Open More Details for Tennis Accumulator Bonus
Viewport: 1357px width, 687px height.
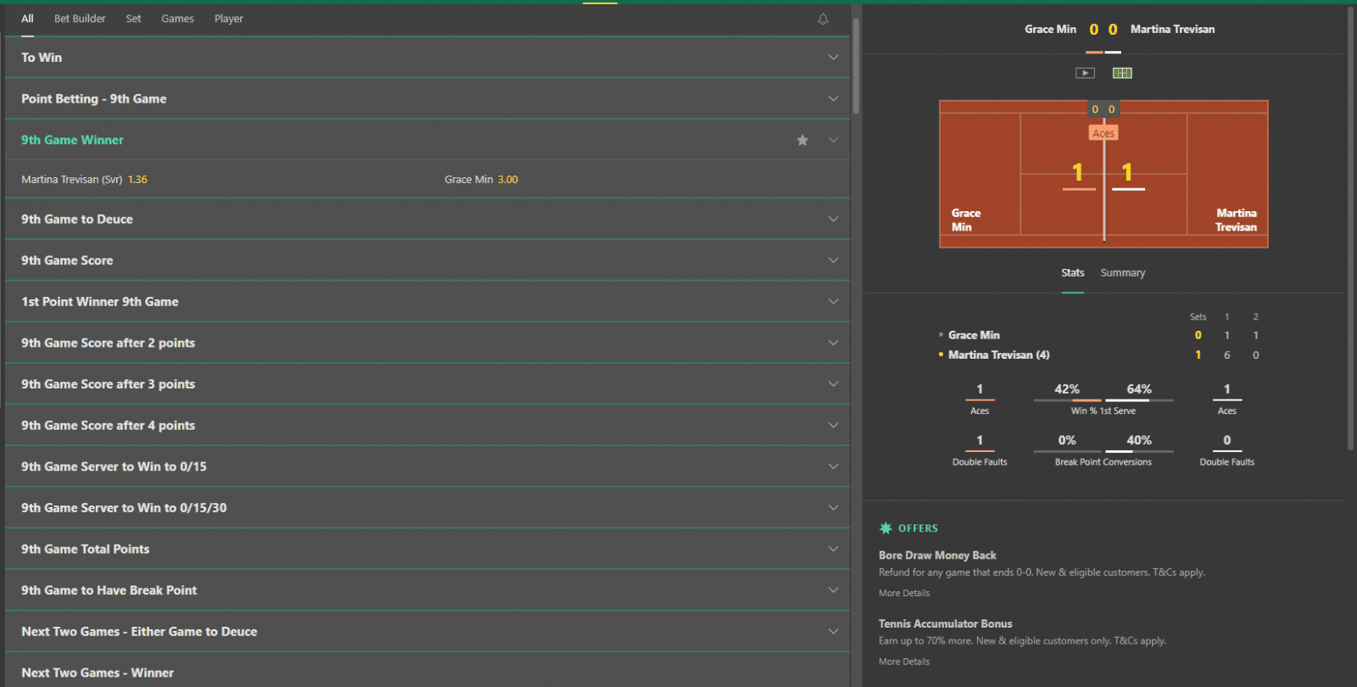[x=904, y=662]
